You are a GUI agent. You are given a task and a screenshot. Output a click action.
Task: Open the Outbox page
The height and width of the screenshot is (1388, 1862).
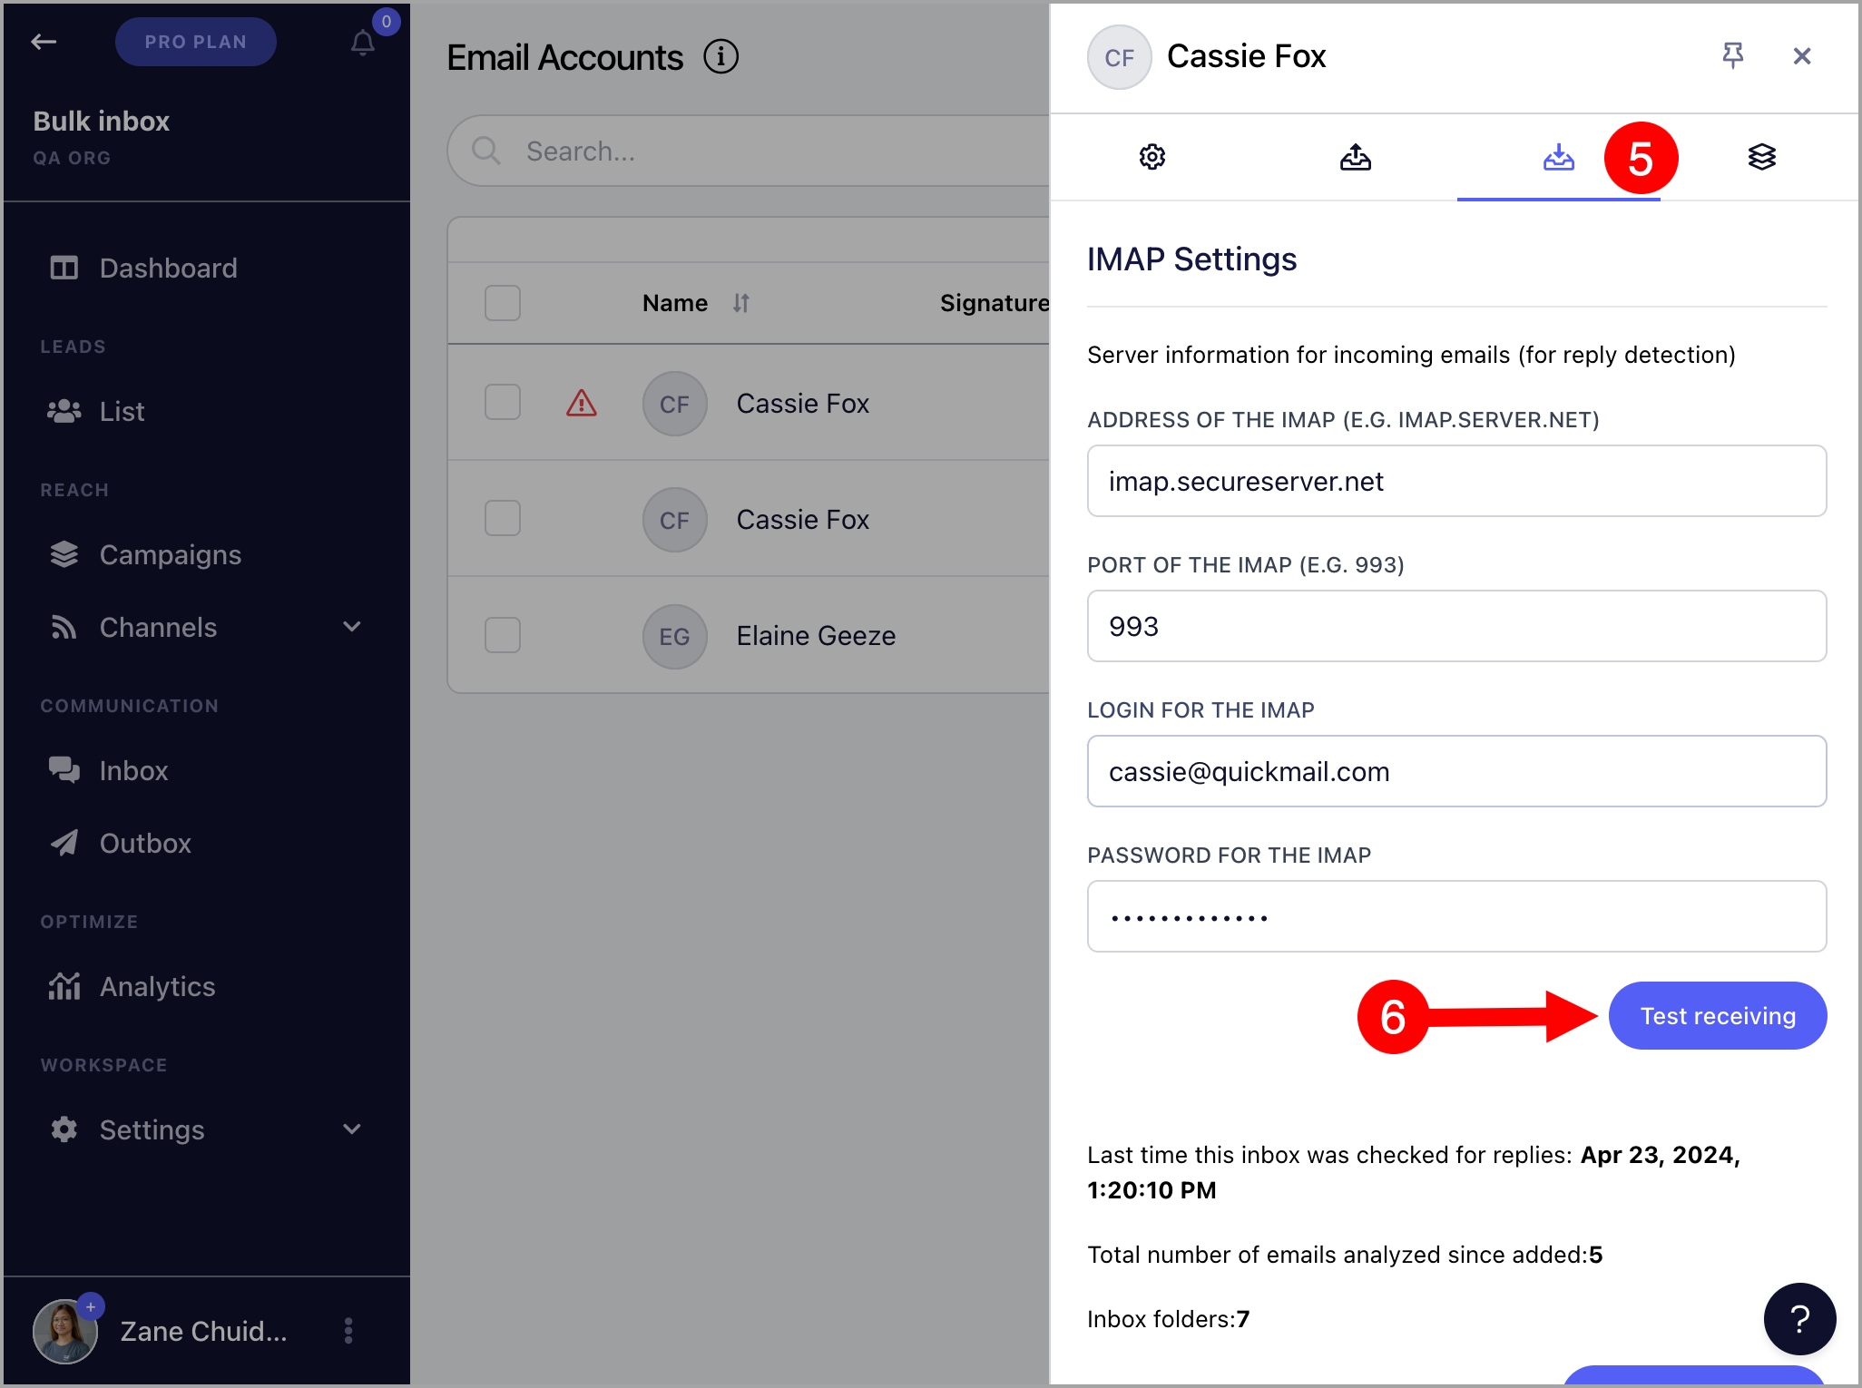point(145,843)
